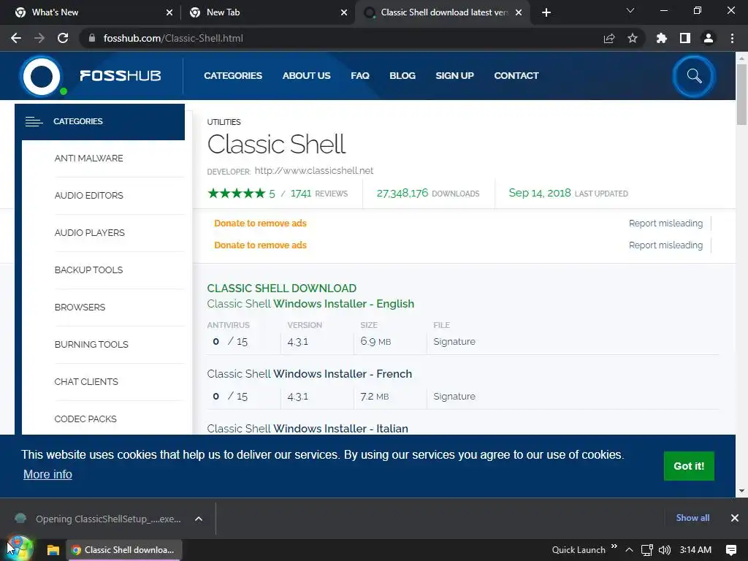The width and height of the screenshot is (748, 561).
Task: Select Backup Tools category
Action: point(88,270)
